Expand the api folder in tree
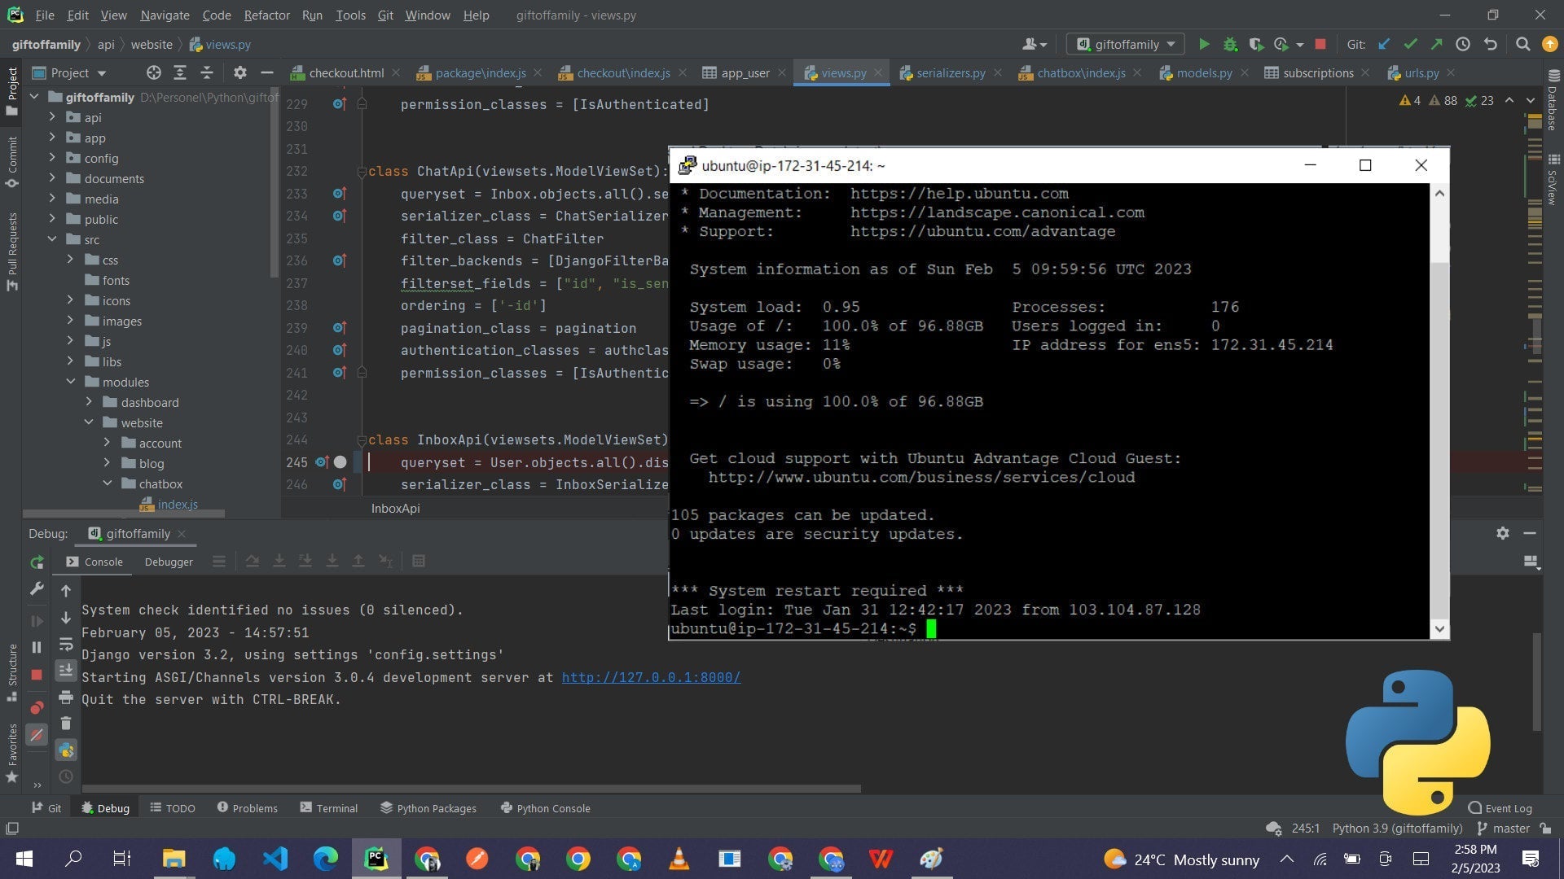Screen dimensions: 1564x879 point(52,117)
